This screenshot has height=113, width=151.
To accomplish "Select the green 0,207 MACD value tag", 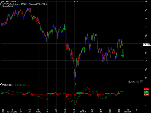I will (x=146, y=92).
